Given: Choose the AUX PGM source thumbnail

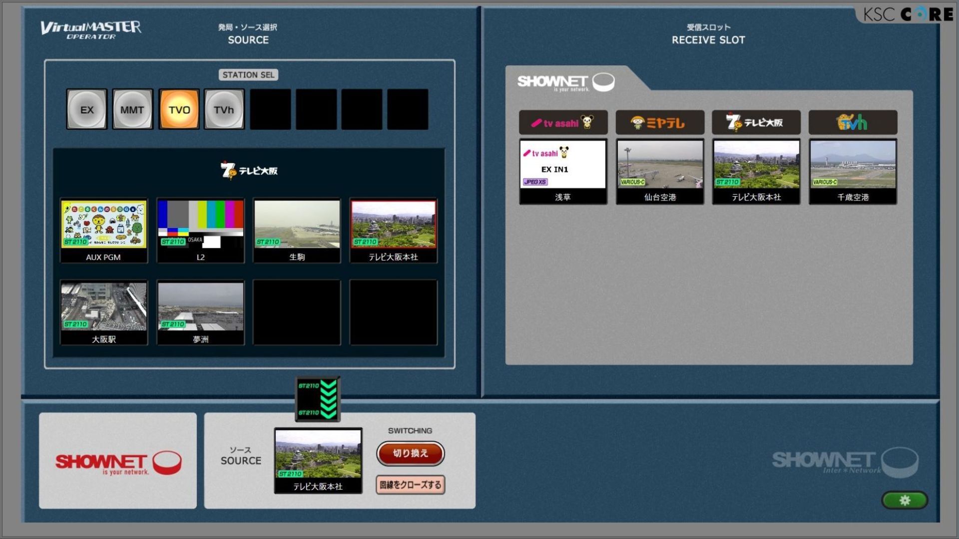Looking at the screenshot, I should [104, 231].
